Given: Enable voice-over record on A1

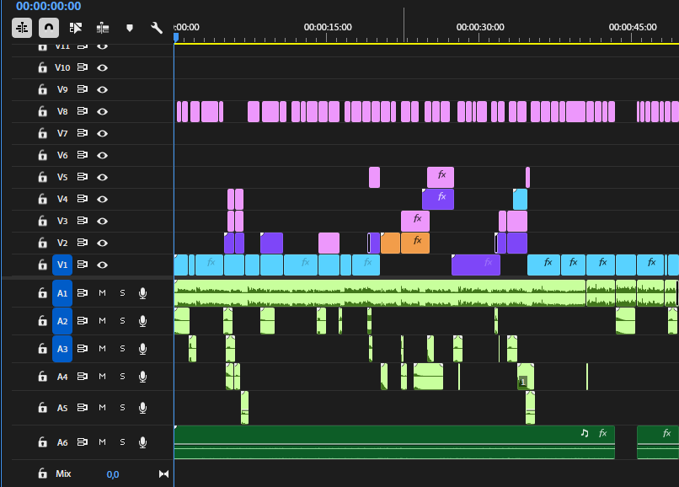Looking at the screenshot, I should pyautogui.click(x=142, y=293).
